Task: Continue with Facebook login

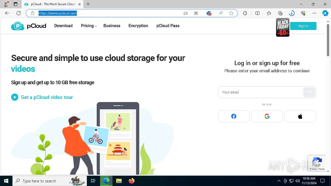Action: (x=234, y=116)
